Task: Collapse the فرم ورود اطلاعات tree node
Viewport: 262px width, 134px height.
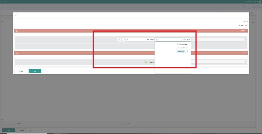Action: coord(190,44)
